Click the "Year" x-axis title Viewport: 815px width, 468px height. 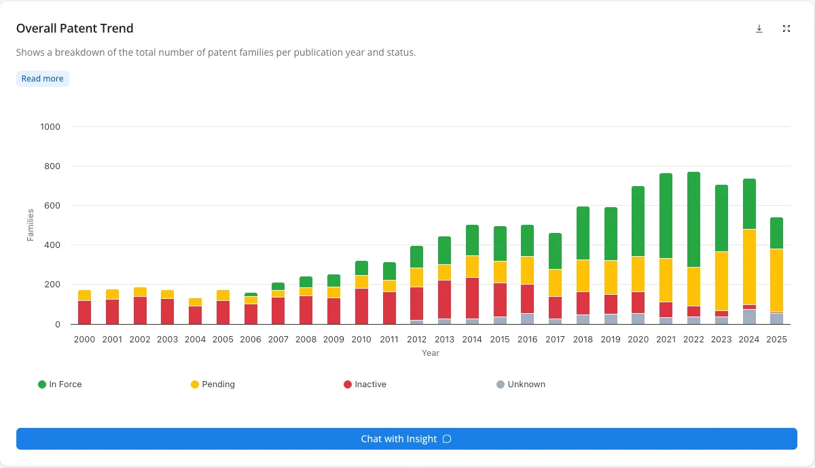[431, 353]
